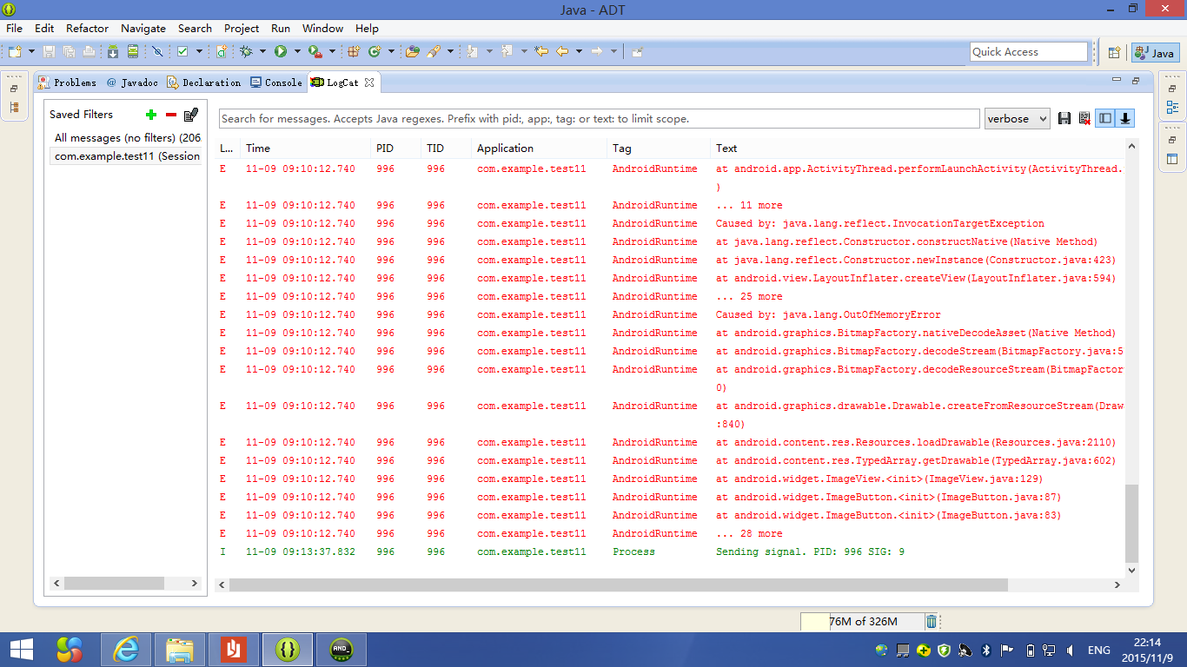The width and height of the screenshot is (1187, 667).
Task: Click the Last Edit Location icon
Action: [541, 52]
